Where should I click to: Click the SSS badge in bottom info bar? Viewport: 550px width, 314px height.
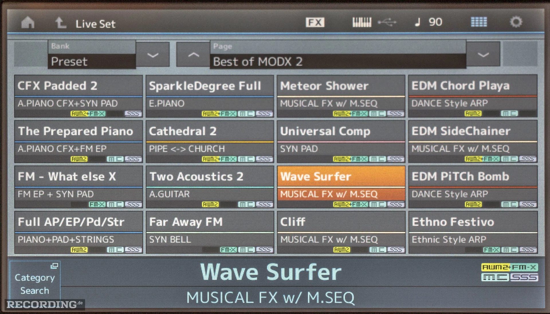[x=524, y=277]
